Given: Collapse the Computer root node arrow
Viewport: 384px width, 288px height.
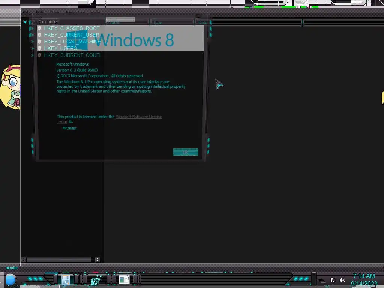Looking at the screenshot, I should click(25, 22).
